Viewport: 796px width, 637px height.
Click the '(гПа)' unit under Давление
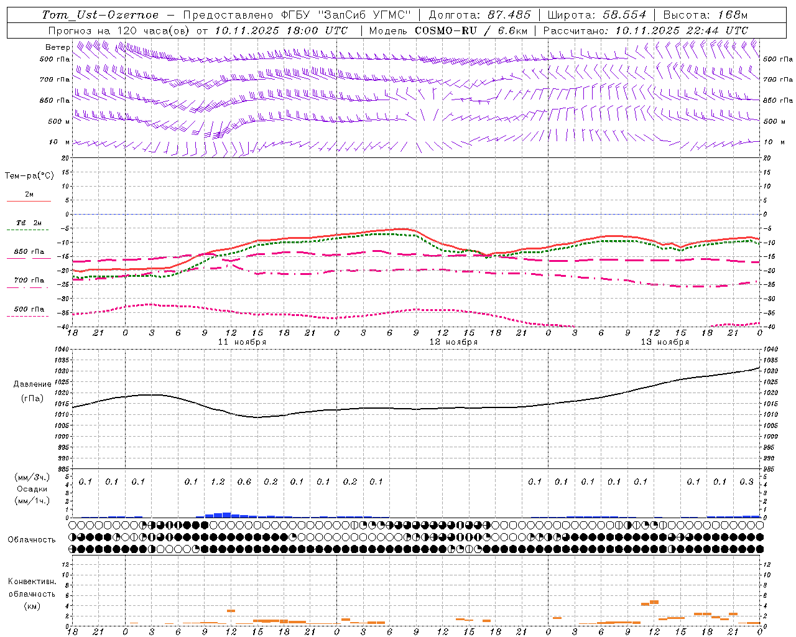click(32, 398)
